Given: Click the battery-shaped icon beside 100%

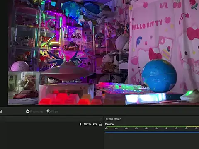Looking at the screenshot, I should pyautogui.click(x=80, y=124).
